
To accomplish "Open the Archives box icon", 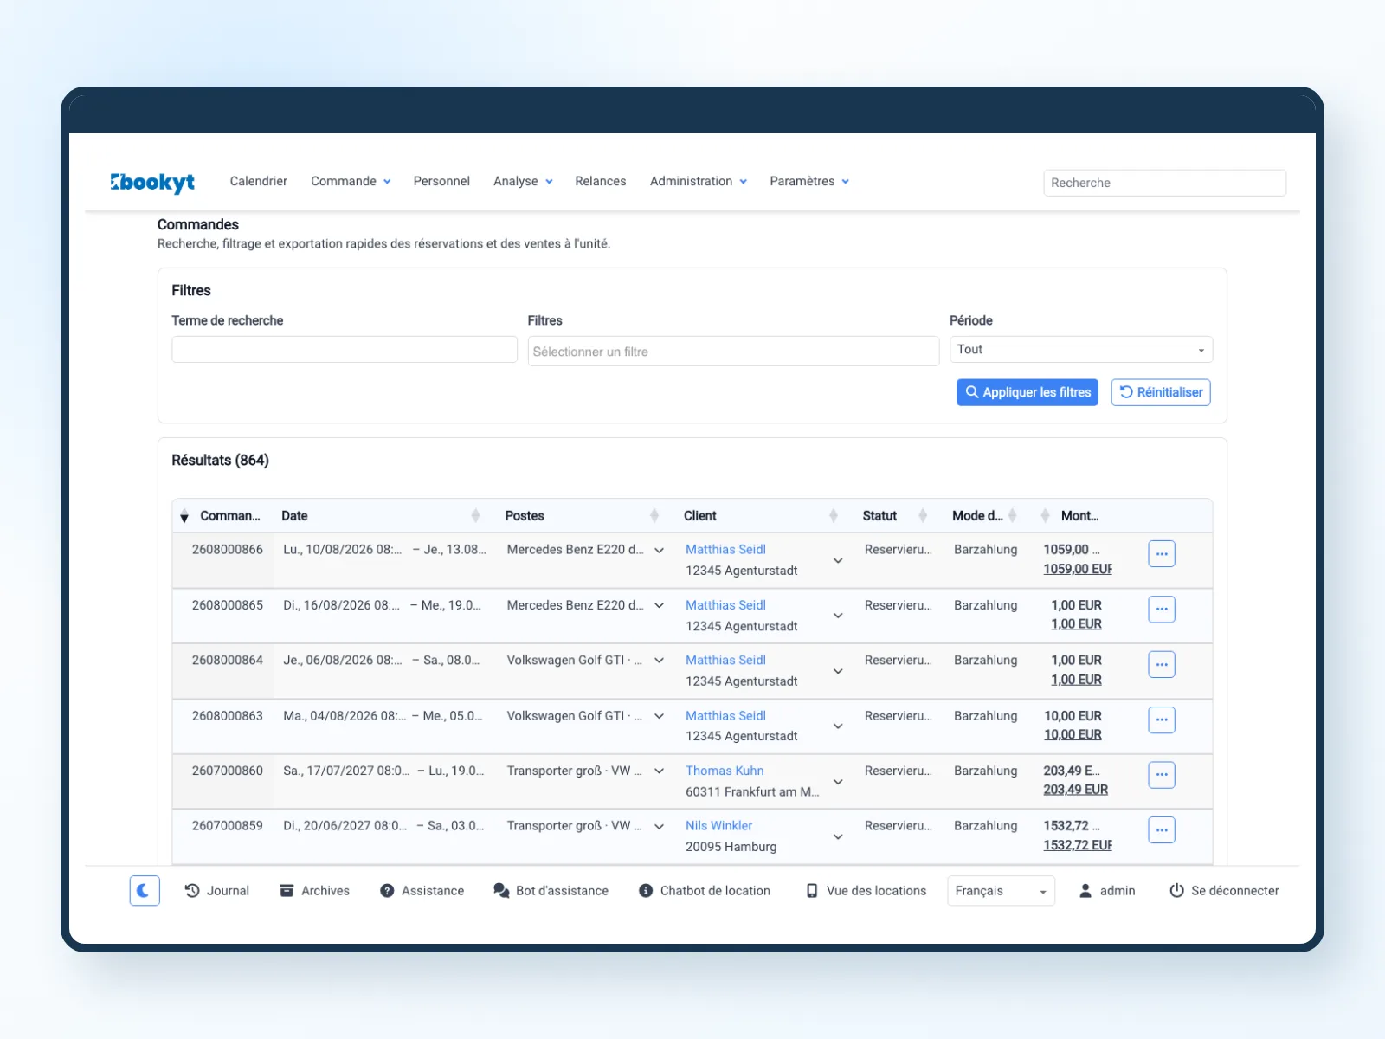I will tap(287, 890).
